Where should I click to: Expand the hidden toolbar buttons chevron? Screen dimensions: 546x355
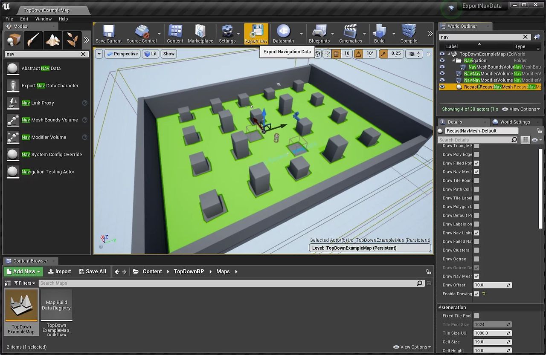click(430, 34)
